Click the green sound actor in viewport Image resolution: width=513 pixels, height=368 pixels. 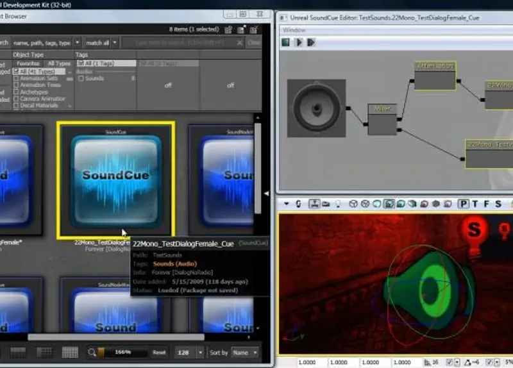coord(430,290)
